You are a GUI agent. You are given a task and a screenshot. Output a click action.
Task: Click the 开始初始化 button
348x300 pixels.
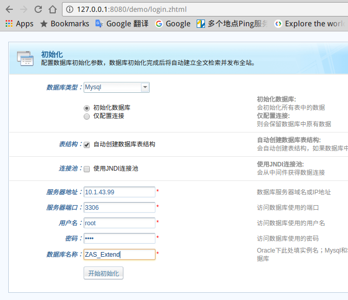click(x=103, y=273)
